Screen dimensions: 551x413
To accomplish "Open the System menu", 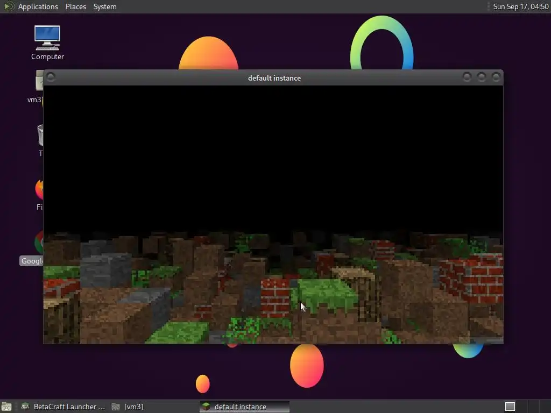I will [105, 6].
